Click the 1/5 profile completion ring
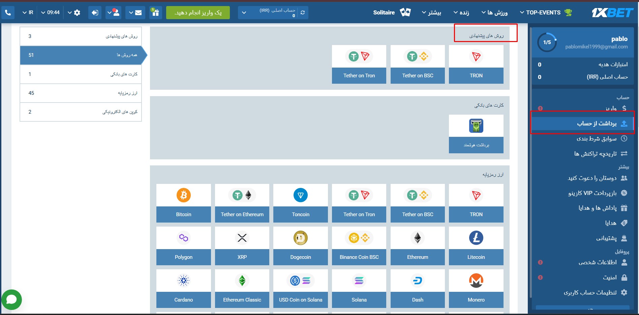This screenshot has width=639, height=315. pyautogui.click(x=547, y=42)
